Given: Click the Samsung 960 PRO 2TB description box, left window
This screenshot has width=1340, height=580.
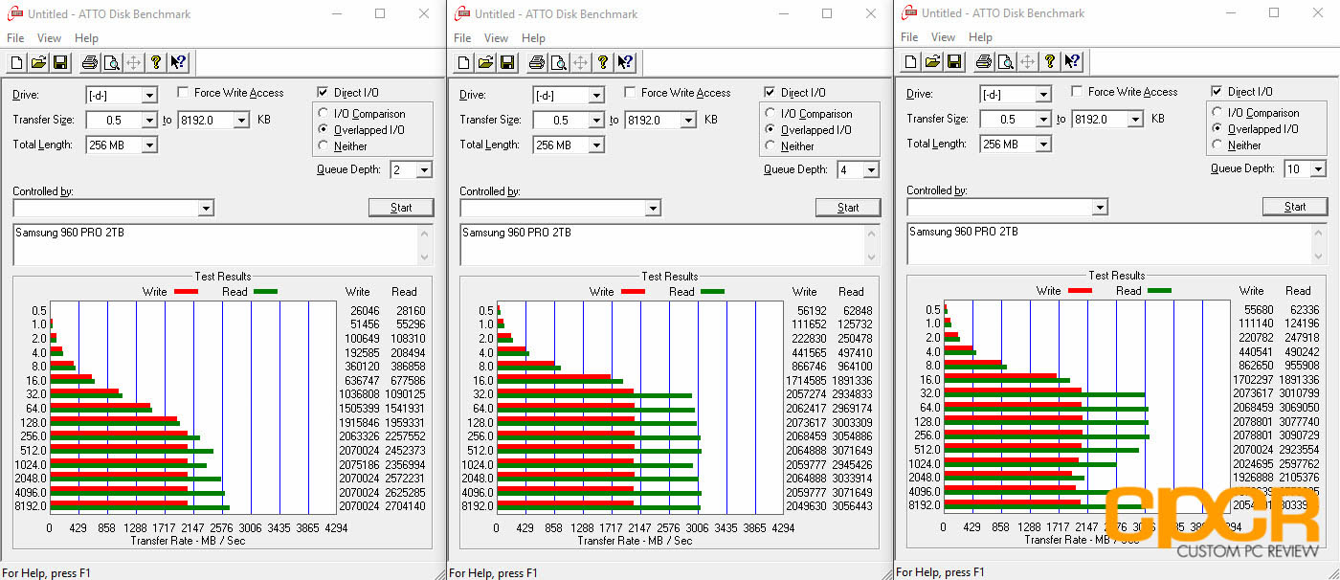Looking at the screenshot, I should click(x=223, y=245).
